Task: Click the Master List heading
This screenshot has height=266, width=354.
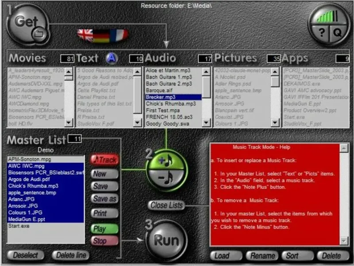Action: pos(36,140)
